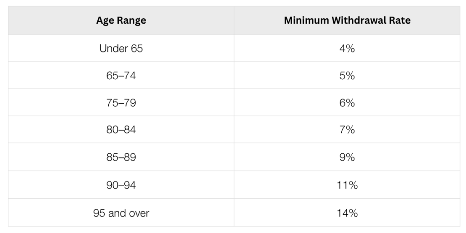Select the 14% withdrawal rate cell
The width and height of the screenshot is (466, 233).
pos(347,213)
